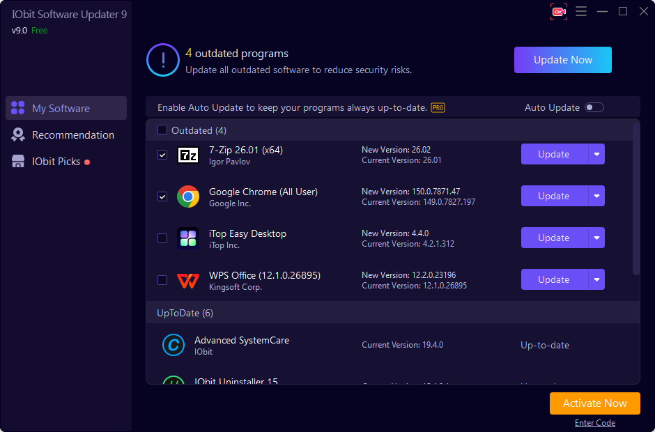The height and width of the screenshot is (432, 655).
Task: Click New Version: 12.2.0.23196 text
Action: 408,275
